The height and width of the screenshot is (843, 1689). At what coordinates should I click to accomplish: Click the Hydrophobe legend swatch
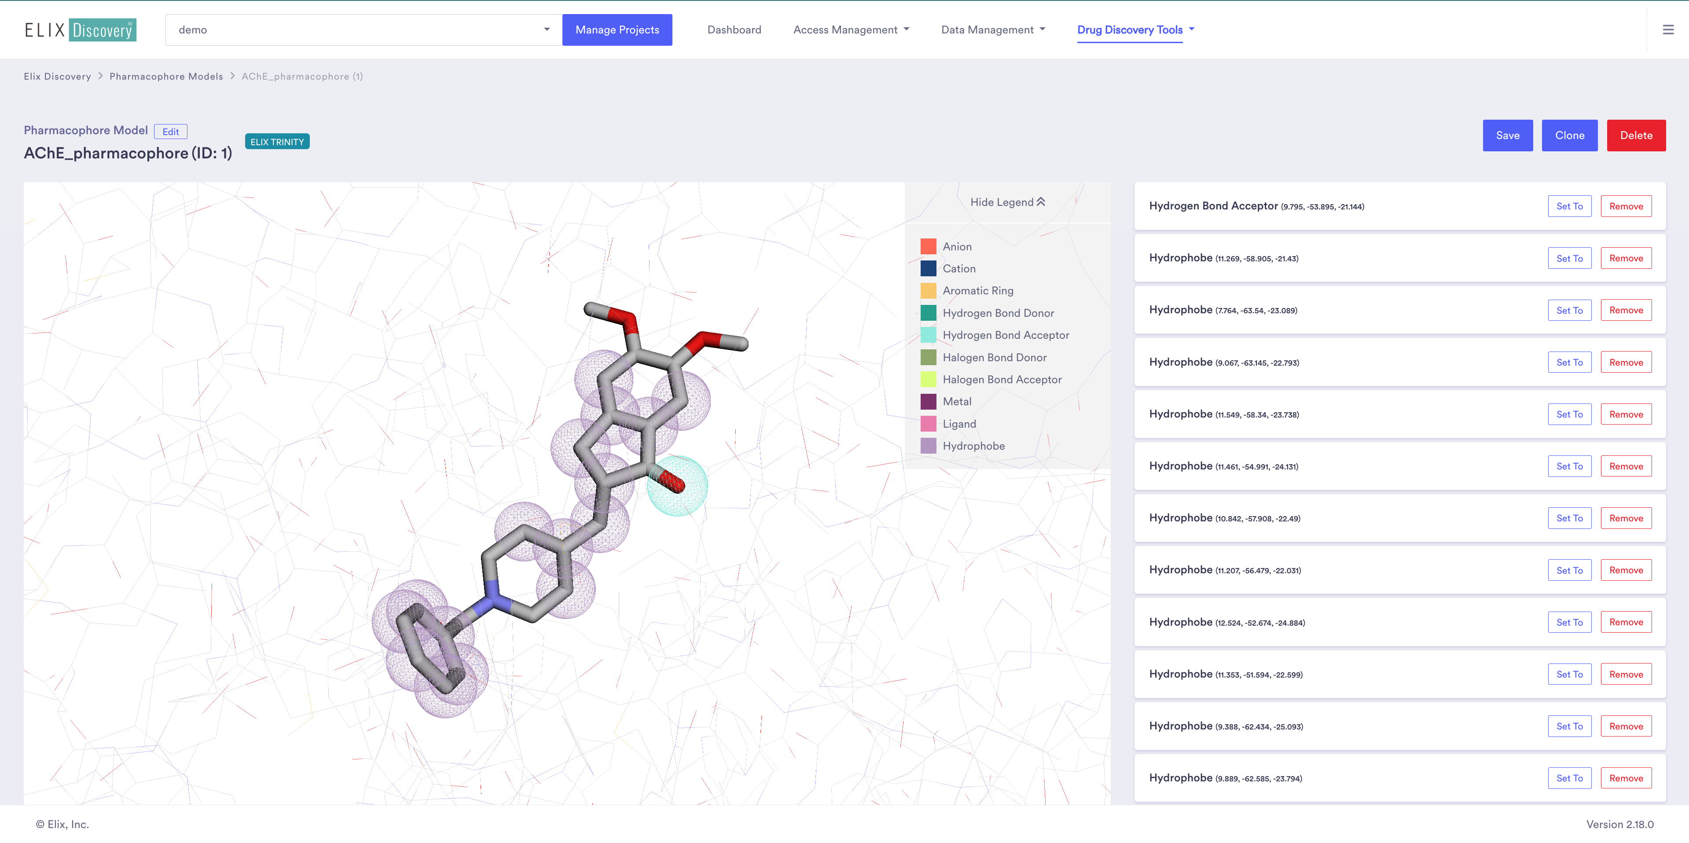[x=928, y=446]
